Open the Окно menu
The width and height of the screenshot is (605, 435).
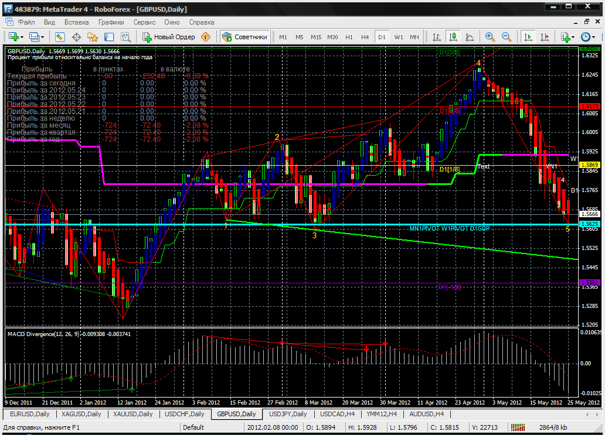tap(172, 22)
